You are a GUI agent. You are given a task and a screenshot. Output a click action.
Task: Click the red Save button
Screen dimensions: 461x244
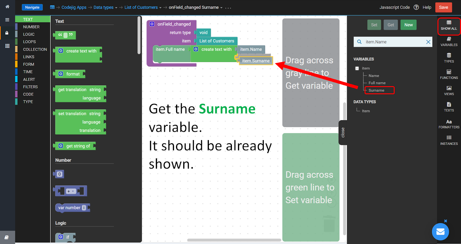(x=443, y=7)
